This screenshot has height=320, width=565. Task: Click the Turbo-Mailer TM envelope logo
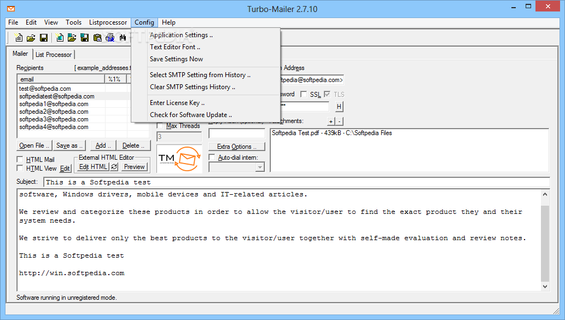point(179,159)
